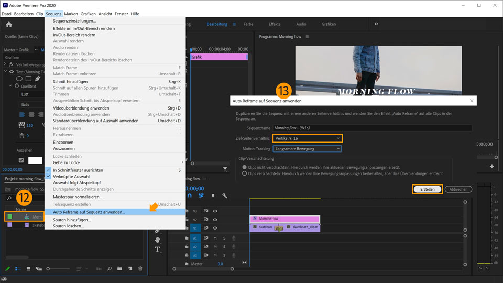Click the trash icon in the Project panel
This screenshot has height=283, width=503.
pos(140,269)
